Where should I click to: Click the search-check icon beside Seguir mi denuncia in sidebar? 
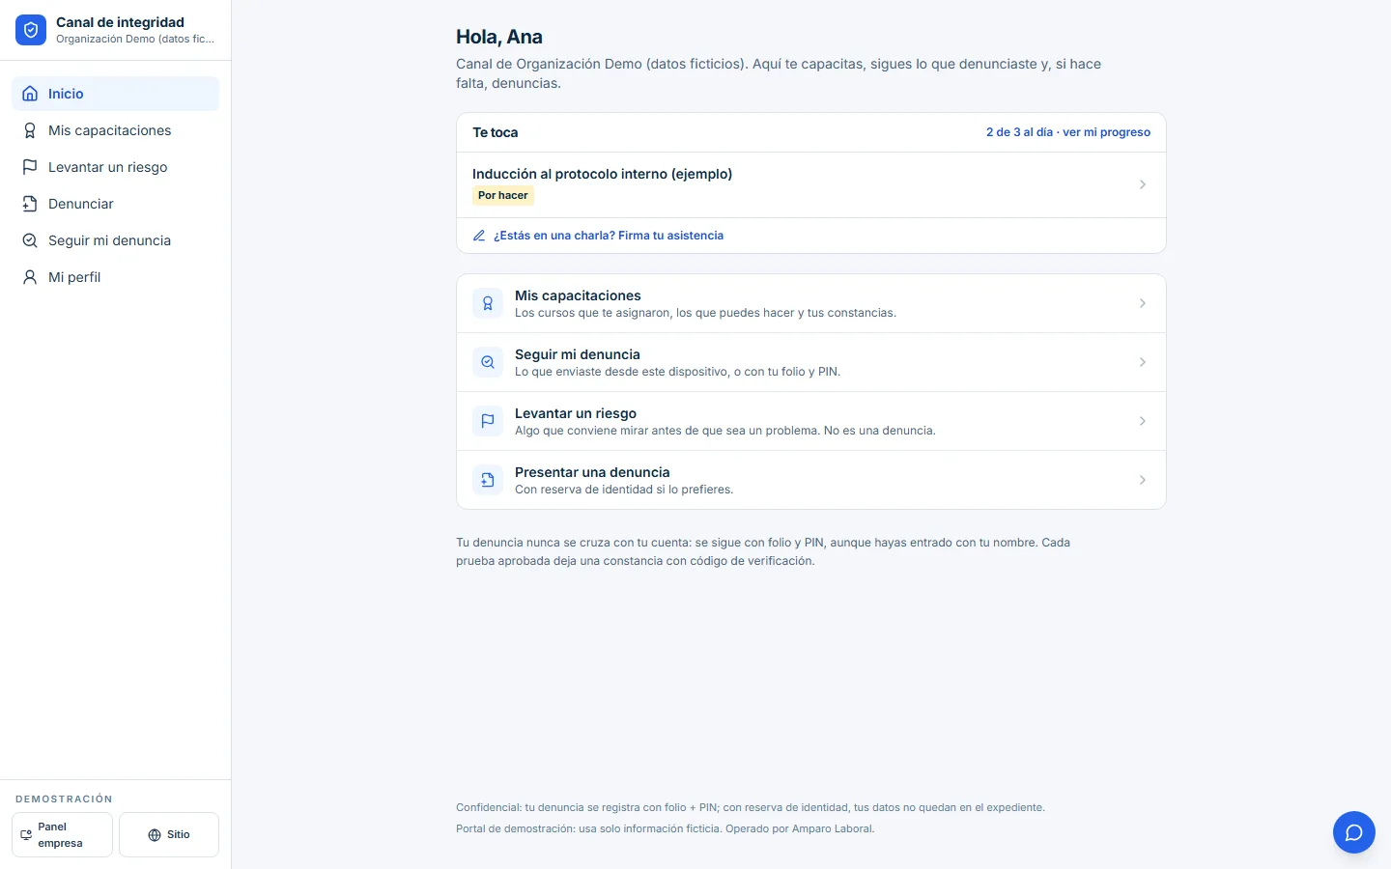coord(30,240)
